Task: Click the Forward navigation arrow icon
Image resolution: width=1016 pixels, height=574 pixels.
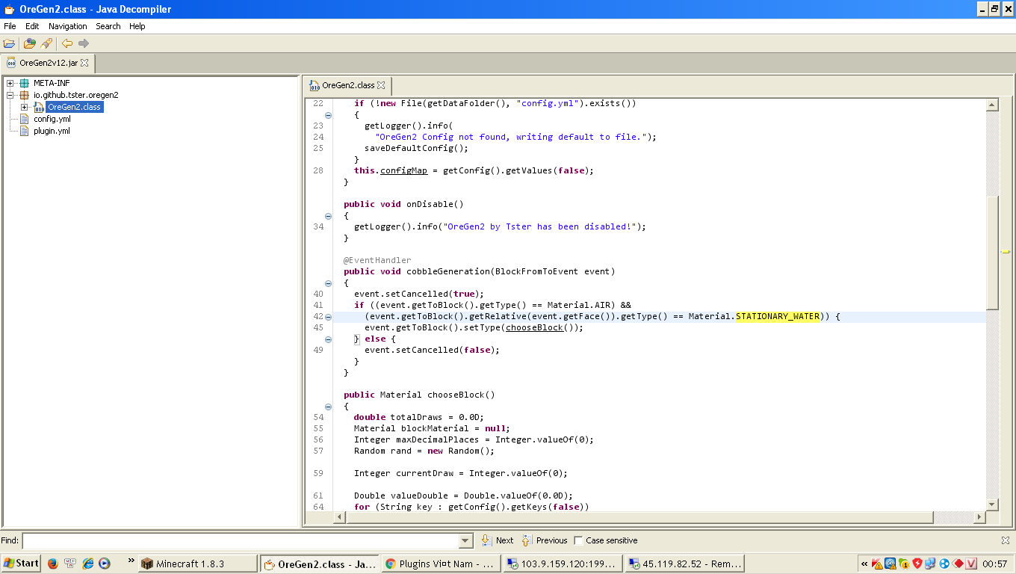Action: pyautogui.click(x=84, y=43)
